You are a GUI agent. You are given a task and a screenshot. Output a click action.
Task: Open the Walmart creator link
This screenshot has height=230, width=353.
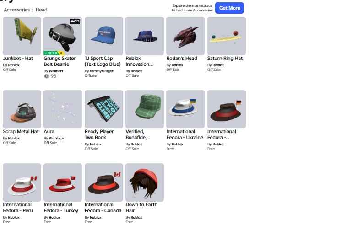[x=56, y=71]
